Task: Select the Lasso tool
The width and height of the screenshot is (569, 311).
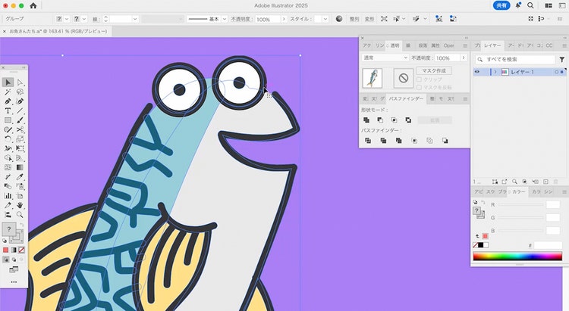Action: pyautogui.click(x=20, y=92)
